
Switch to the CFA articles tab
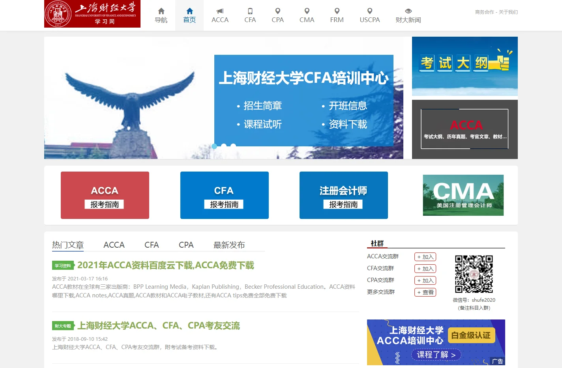(x=152, y=245)
